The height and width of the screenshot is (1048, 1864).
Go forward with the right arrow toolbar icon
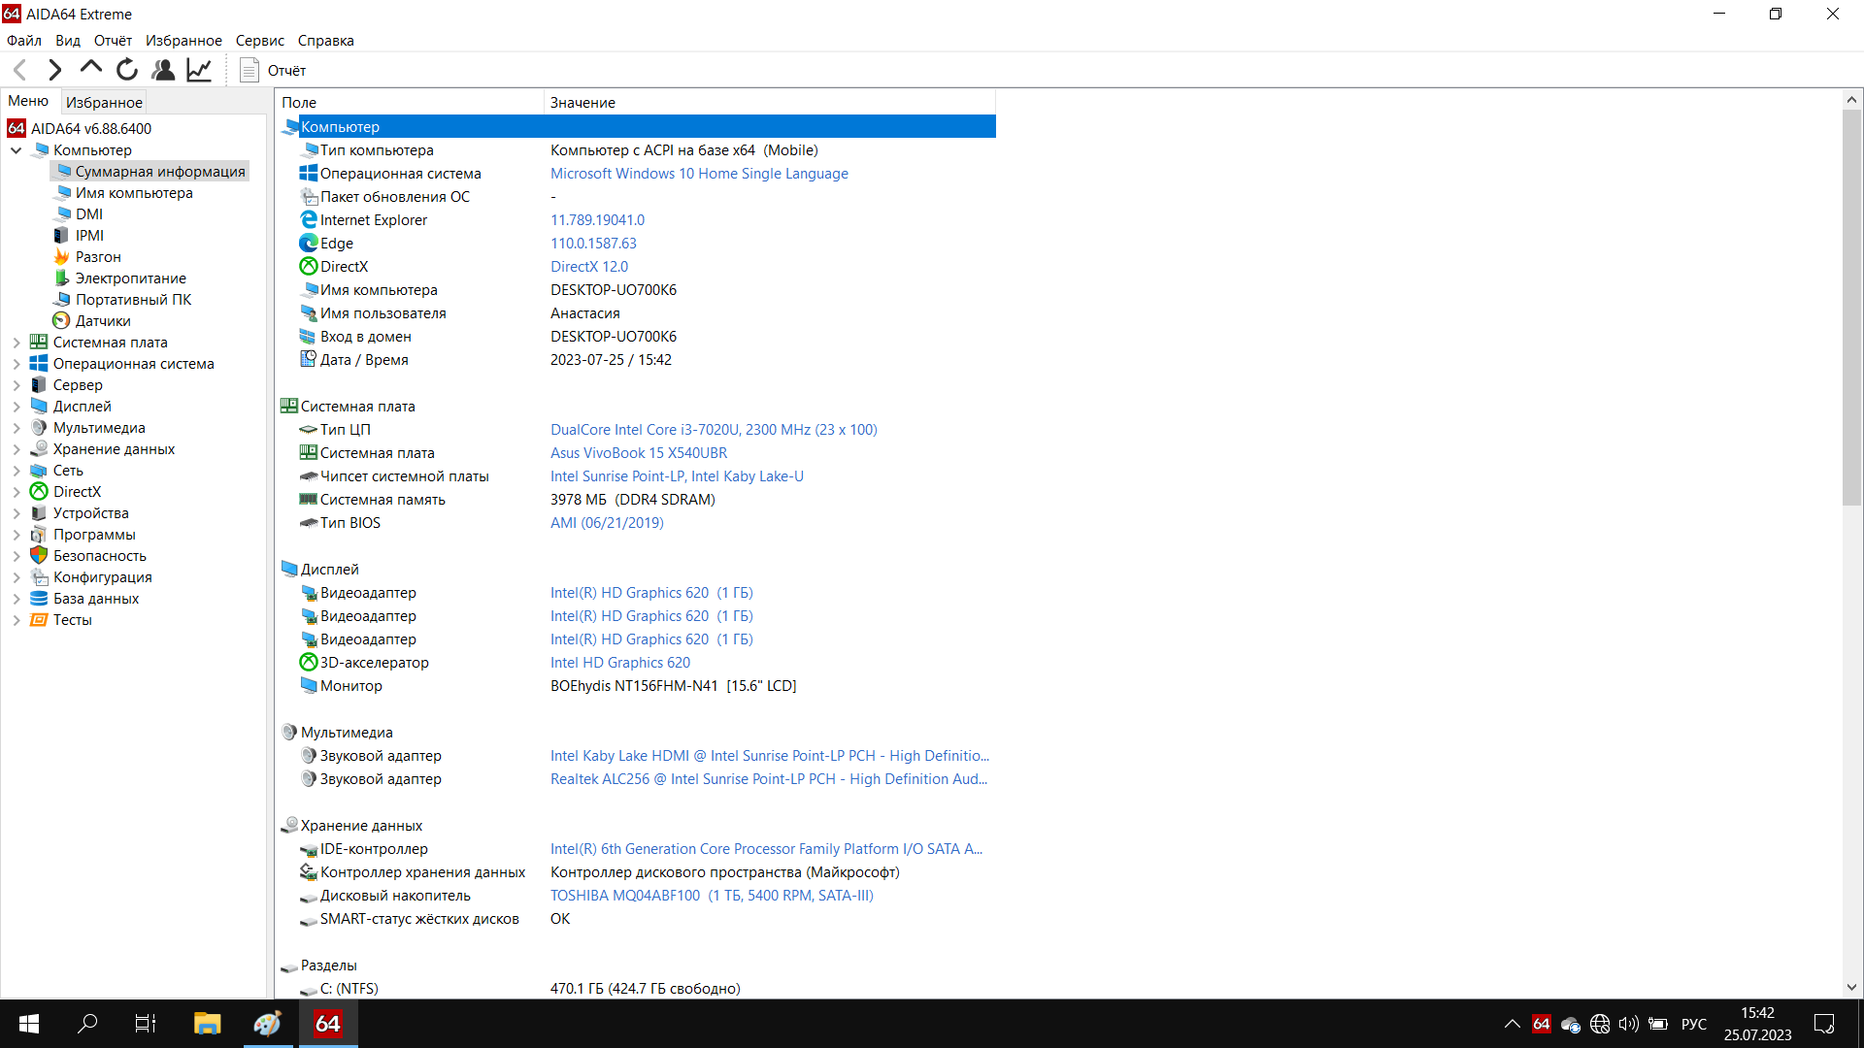pyautogui.click(x=55, y=70)
